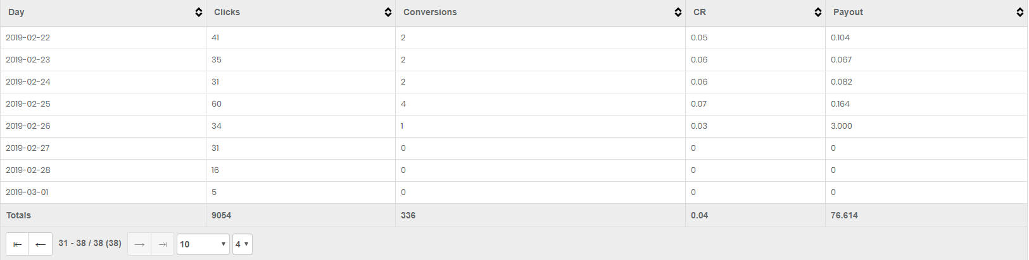The width and height of the screenshot is (1029, 260).
Task: Open rows-per-page dropdown showing 10
Action: click(203, 244)
